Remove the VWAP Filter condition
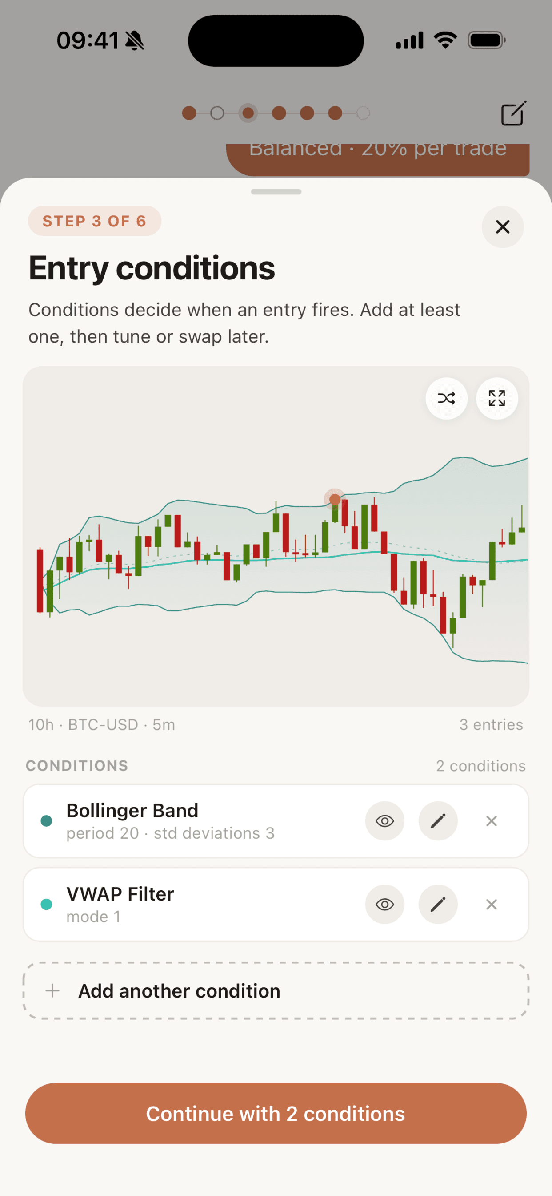The height and width of the screenshot is (1196, 552). click(492, 905)
